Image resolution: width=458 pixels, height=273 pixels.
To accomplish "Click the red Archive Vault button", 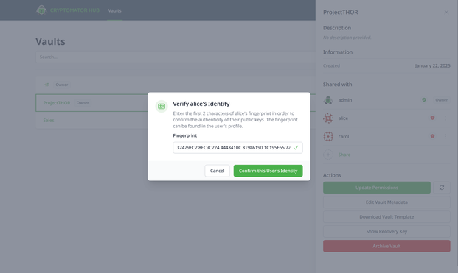I will tap(386, 246).
